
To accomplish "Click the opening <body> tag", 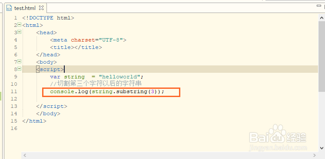I will [46, 62].
